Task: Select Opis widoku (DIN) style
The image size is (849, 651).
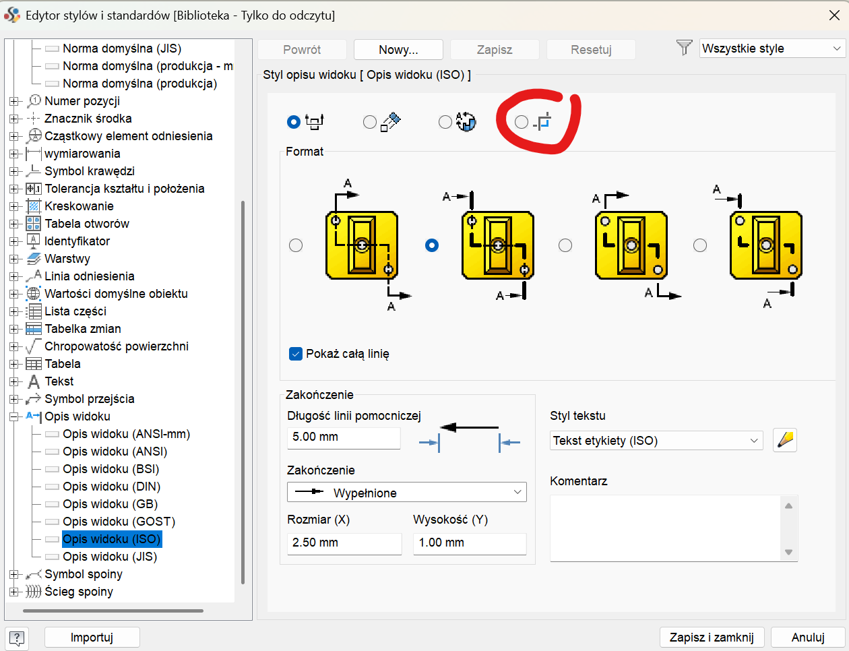Action: (x=111, y=487)
